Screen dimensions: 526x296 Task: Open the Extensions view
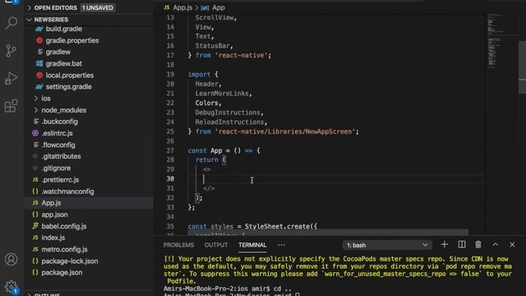coord(12,106)
